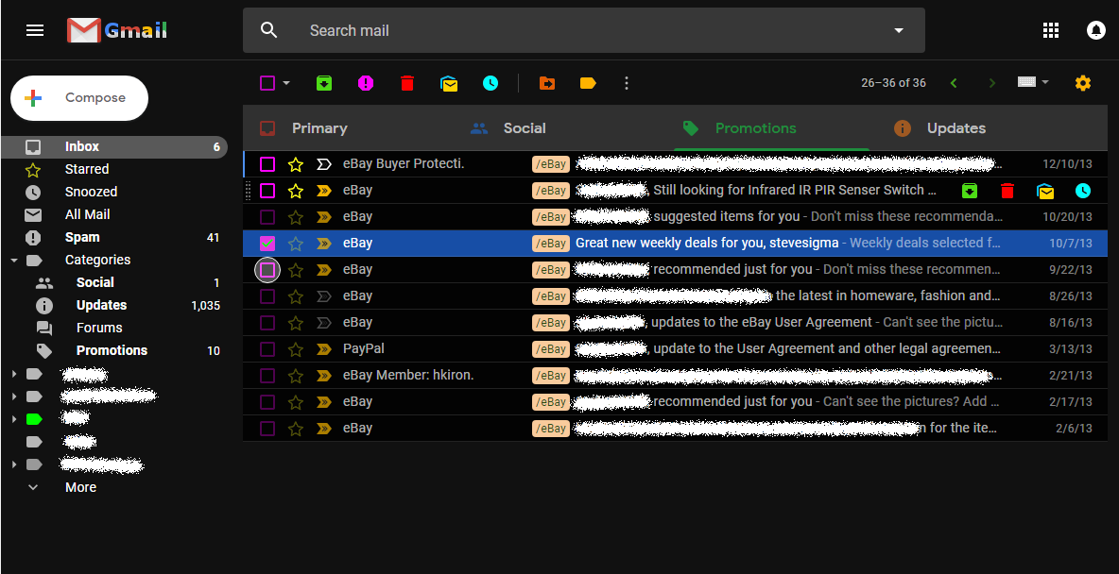Expand the More labels section

(x=80, y=487)
